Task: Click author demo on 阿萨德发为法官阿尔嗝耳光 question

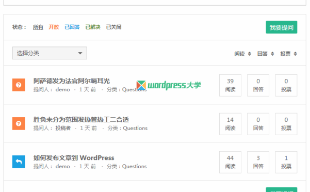Action: click(63, 90)
